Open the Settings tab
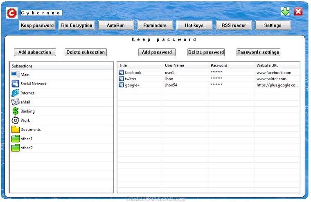The height and width of the screenshot is (202, 311). pos(273,25)
